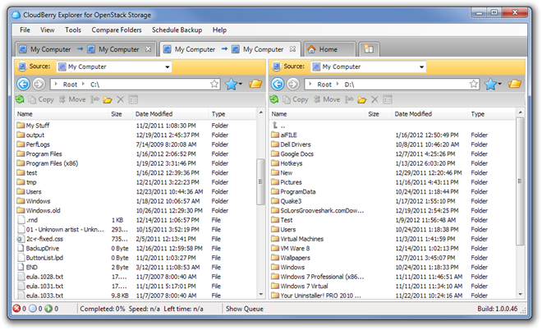Click the favorite star inside the C:\ path box
This screenshot has height=330, width=542.
(x=214, y=84)
